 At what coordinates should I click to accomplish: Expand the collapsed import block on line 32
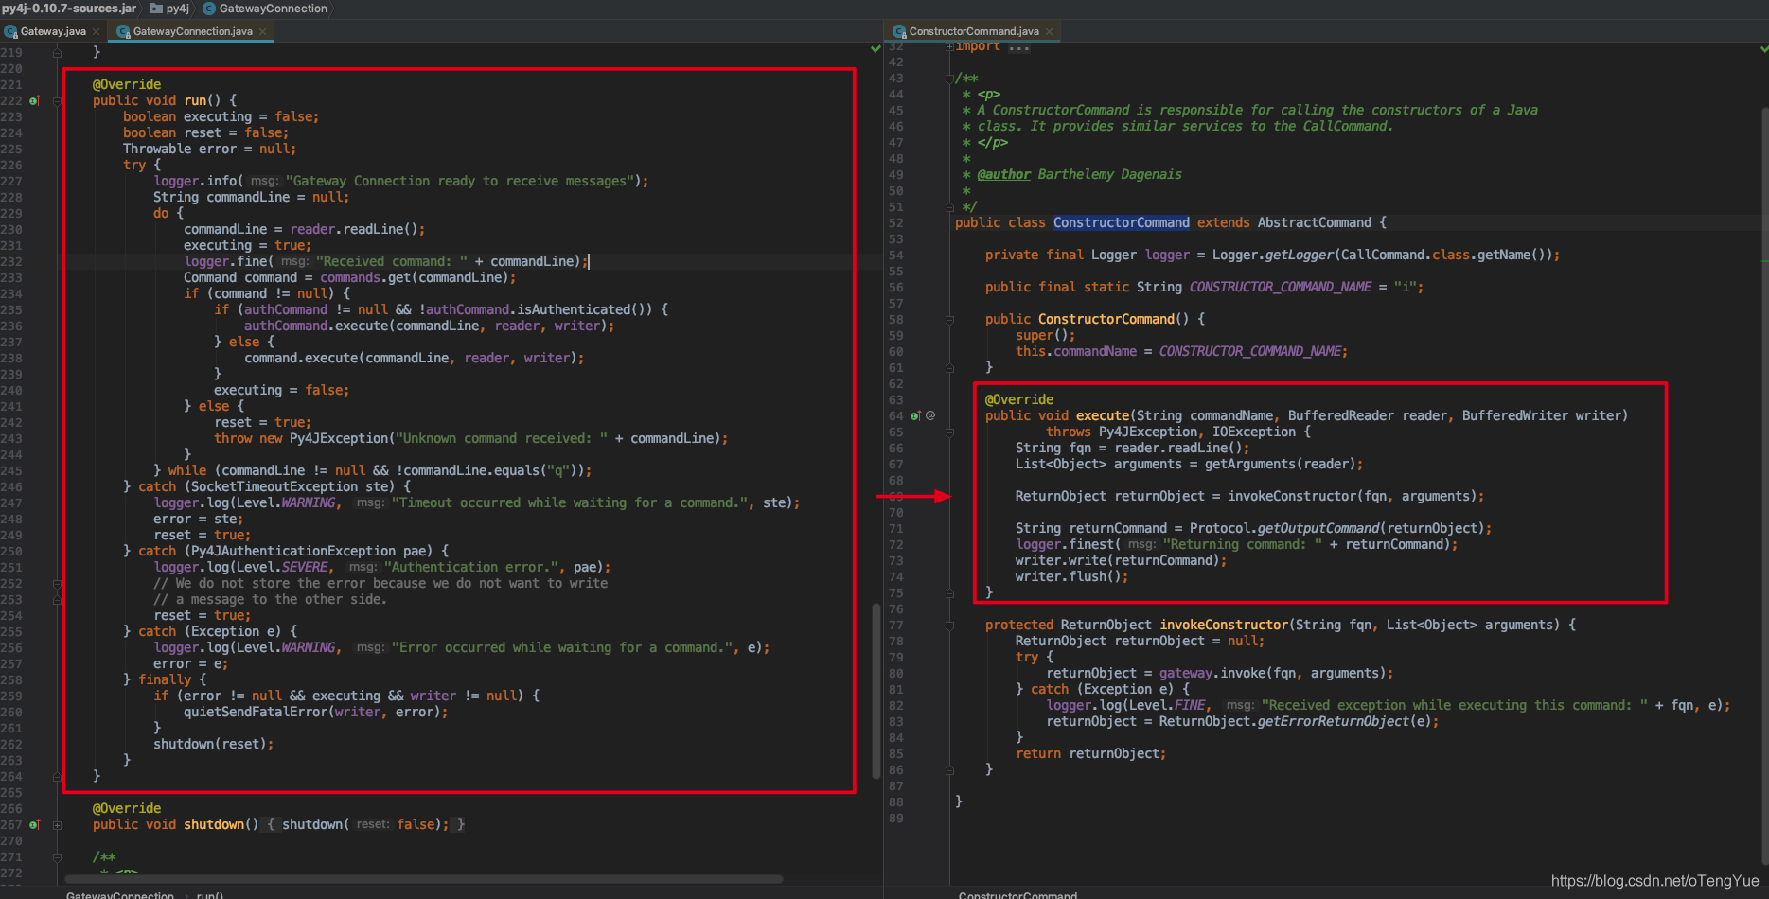pyautogui.click(x=949, y=46)
